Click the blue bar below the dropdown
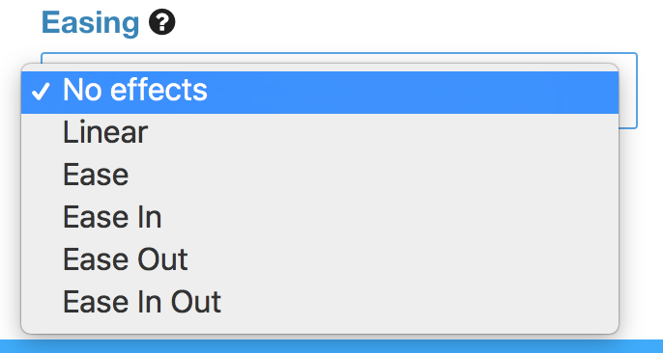Image resolution: width=663 pixels, height=353 pixels. tap(331, 346)
